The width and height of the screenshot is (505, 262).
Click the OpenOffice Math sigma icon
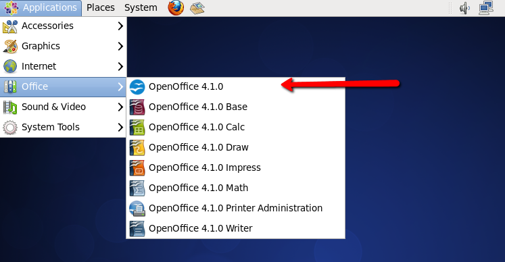point(137,188)
